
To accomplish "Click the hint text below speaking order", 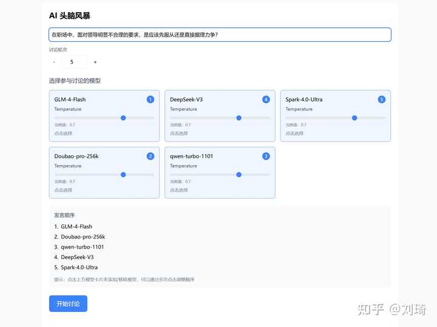I will 124,279.
